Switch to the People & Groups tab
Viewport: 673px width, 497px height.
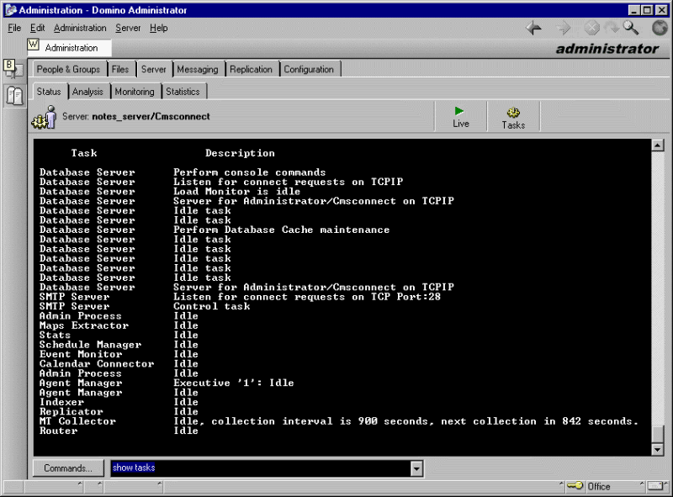(x=68, y=69)
